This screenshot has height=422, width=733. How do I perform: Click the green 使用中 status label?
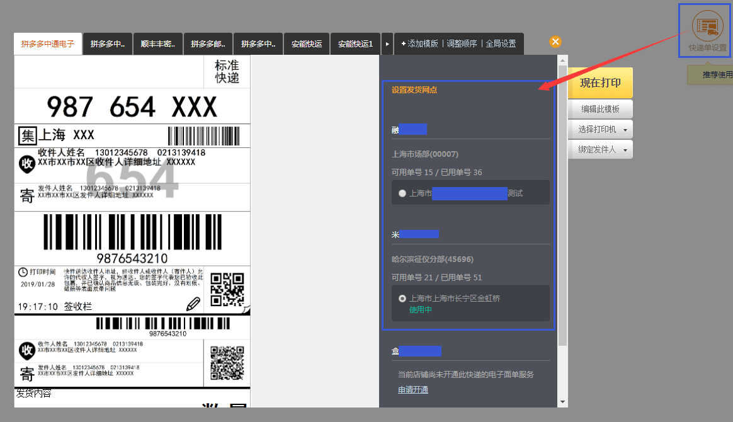420,309
